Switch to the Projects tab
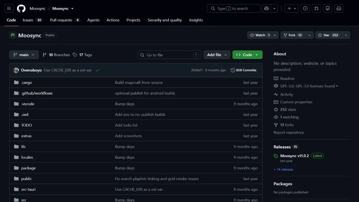 point(133,20)
